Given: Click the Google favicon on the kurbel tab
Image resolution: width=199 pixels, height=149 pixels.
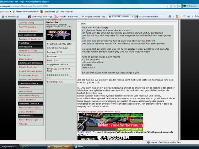Looking at the screenshot, I should (136, 17).
